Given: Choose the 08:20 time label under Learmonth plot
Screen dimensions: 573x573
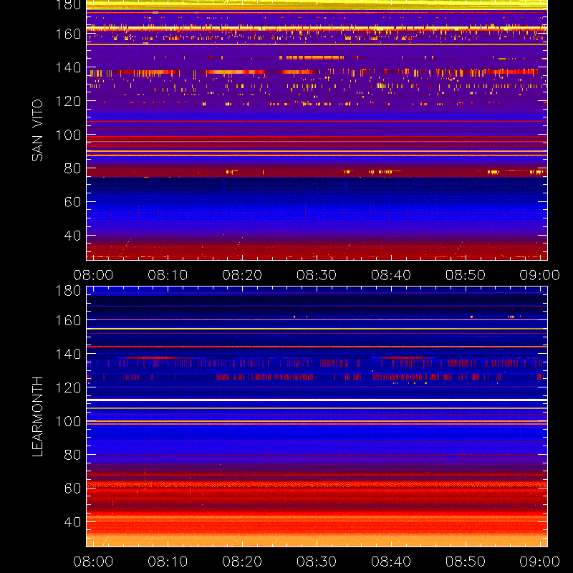Looking at the screenshot, I should 242,562.
